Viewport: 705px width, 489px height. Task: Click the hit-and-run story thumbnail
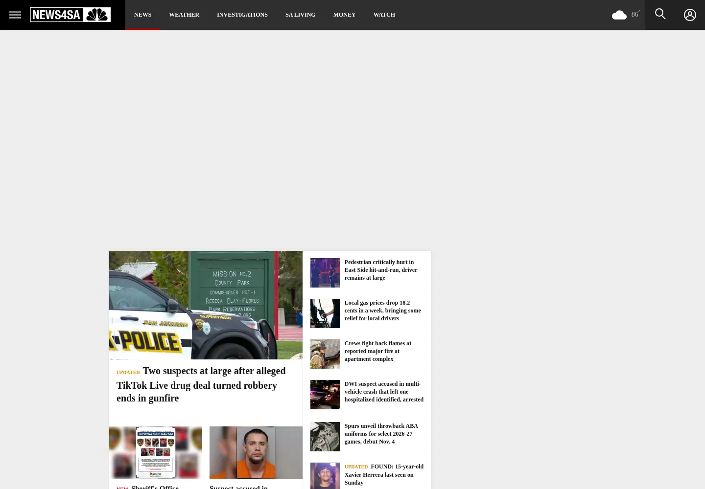(325, 273)
